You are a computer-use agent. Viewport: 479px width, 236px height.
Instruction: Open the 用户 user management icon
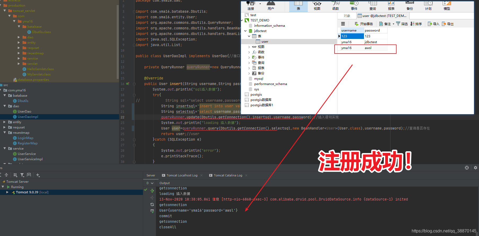click(x=271, y=5)
